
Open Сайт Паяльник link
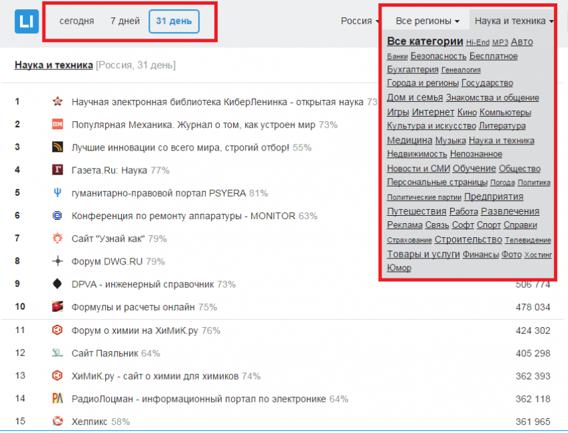(x=105, y=354)
